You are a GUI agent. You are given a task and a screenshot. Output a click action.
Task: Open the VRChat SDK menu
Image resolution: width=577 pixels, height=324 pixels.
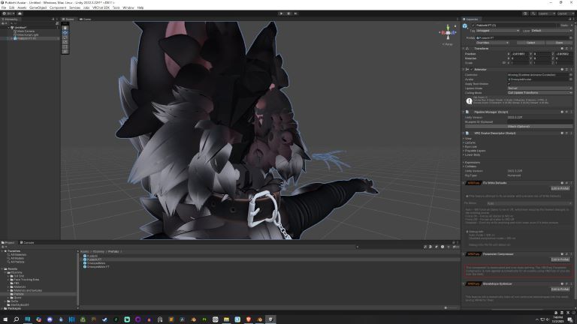point(101,7)
